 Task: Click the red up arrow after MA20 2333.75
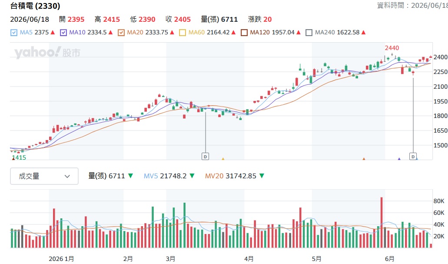[x=172, y=32]
